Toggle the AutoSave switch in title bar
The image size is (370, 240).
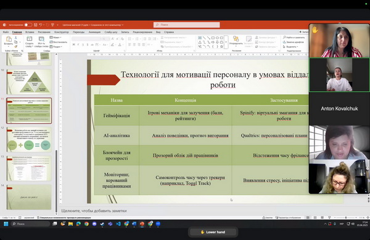click(28, 25)
